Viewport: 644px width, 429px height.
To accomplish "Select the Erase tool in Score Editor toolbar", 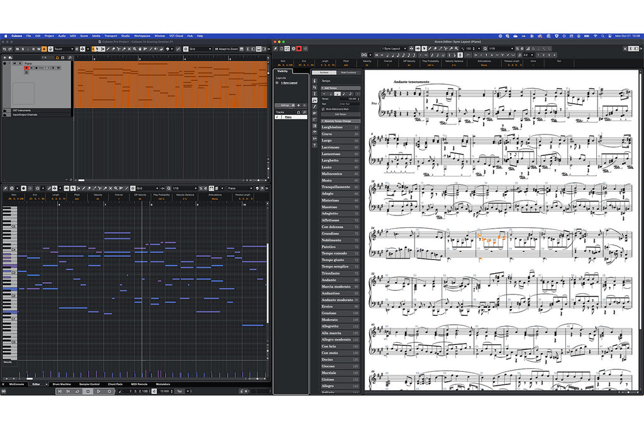I will click(435, 48).
